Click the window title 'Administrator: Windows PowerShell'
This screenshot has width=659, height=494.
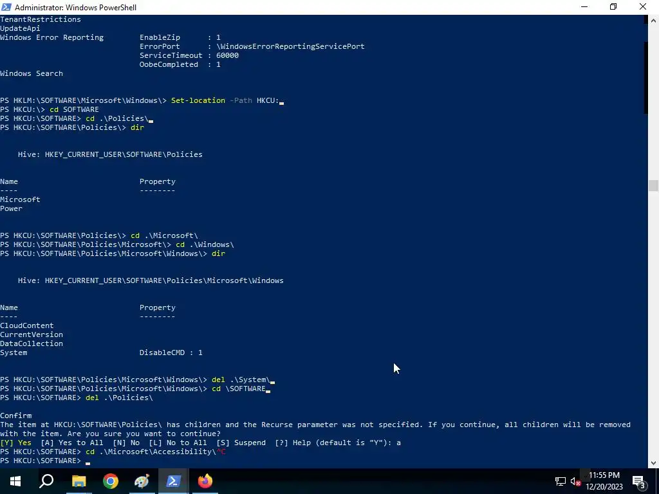(76, 7)
